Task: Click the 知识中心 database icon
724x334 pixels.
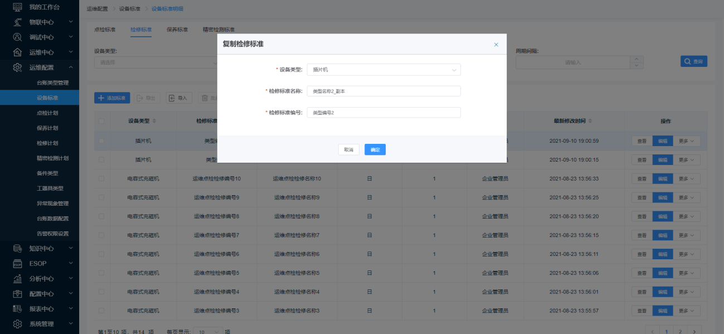Action: [x=17, y=248]
